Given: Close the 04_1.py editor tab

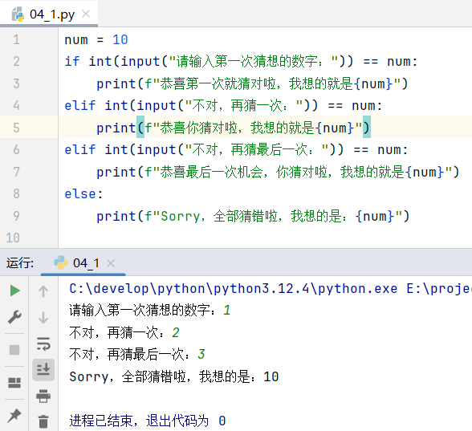Looking at the screenshot, I should (x=86, y=14).
